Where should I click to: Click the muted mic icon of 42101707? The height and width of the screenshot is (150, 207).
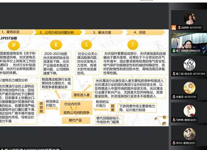(179, 28)
